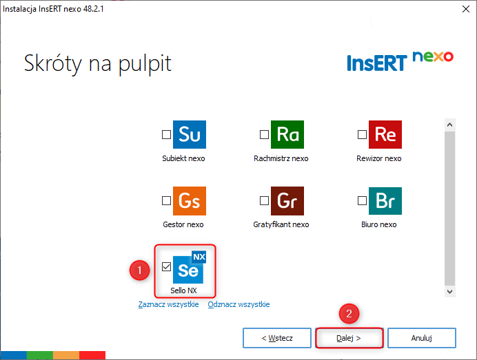Enable the Rewizor nexo shortcut checkbox
This screenshot has height=360, width=477.
362,134
